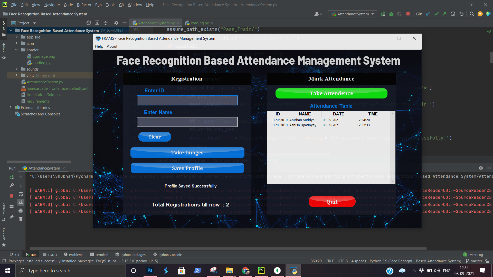This screenshot has height=277, width=493.
Task: Open Terminal tool window tab
Action: pyautogui.click(x=99, y=255)
